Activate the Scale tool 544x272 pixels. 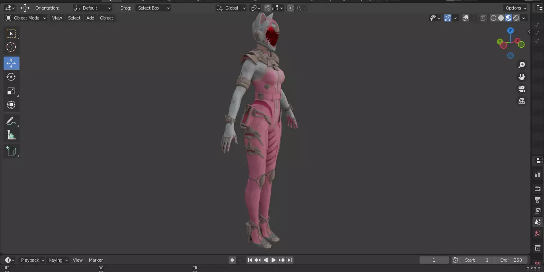coord(11,91)
